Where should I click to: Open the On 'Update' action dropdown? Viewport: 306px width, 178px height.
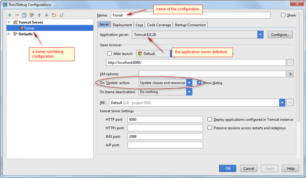pyautogui.click(x=189, y=83)
